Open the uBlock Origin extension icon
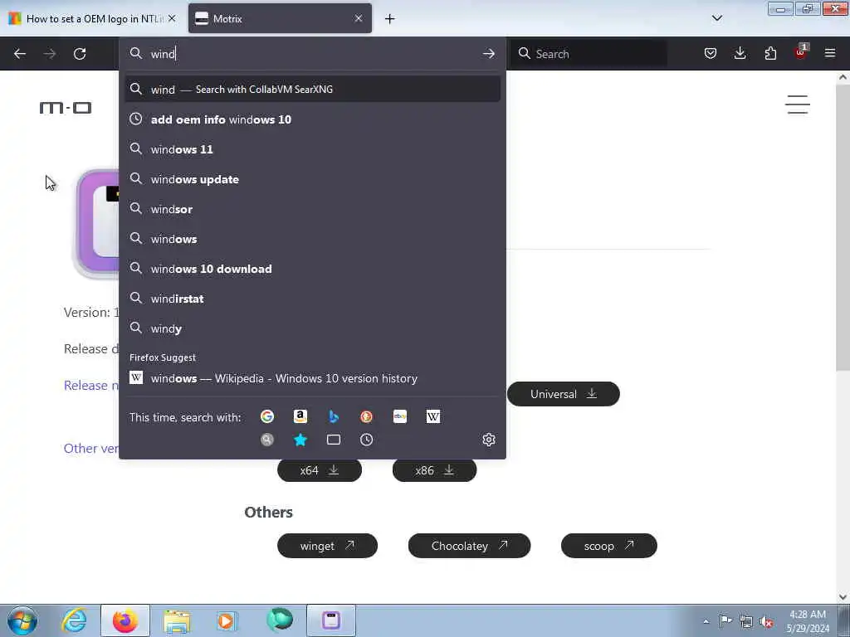 pos(801,52)
